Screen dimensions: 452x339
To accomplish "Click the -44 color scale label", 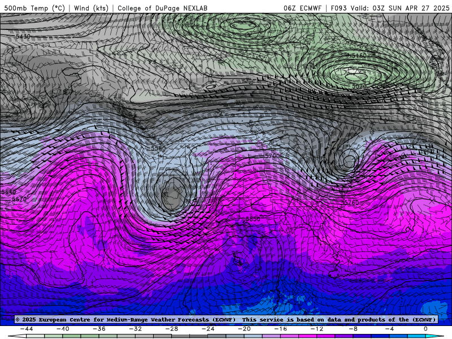I will [27, 329].
